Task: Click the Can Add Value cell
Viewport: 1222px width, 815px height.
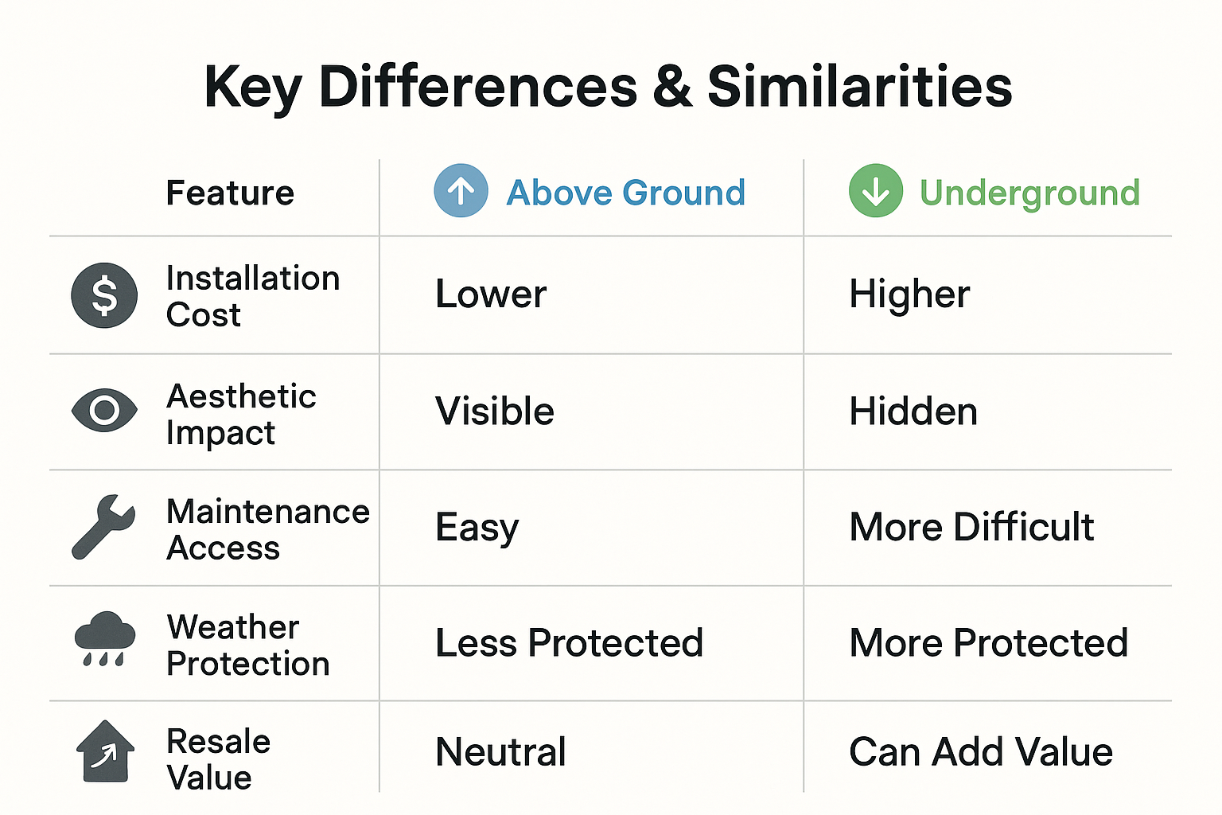Action: click(x=980, y=751)
